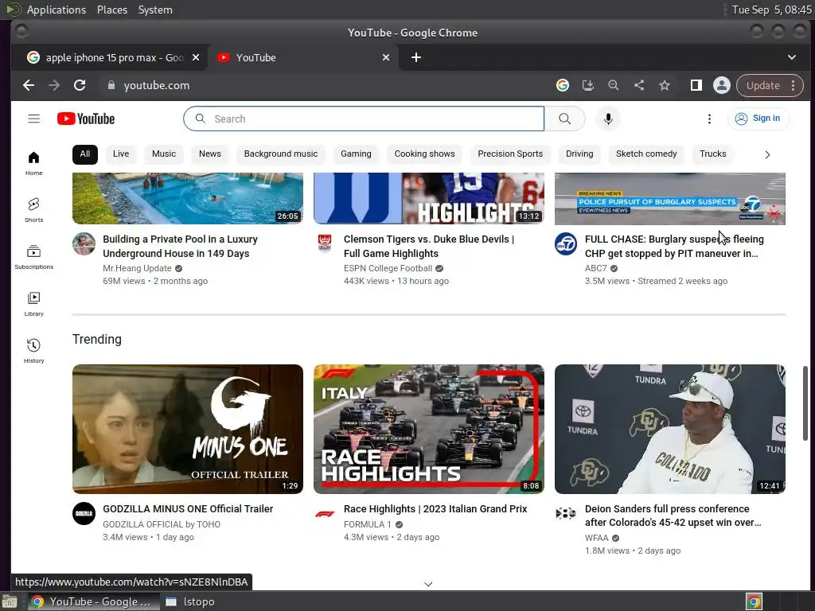Screen dimensions: 815x611
Task: Click the install app icon in address bar
Action: (588, 85)
